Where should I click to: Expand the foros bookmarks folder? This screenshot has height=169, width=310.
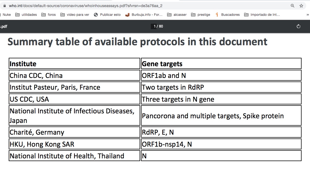point(49,15)
